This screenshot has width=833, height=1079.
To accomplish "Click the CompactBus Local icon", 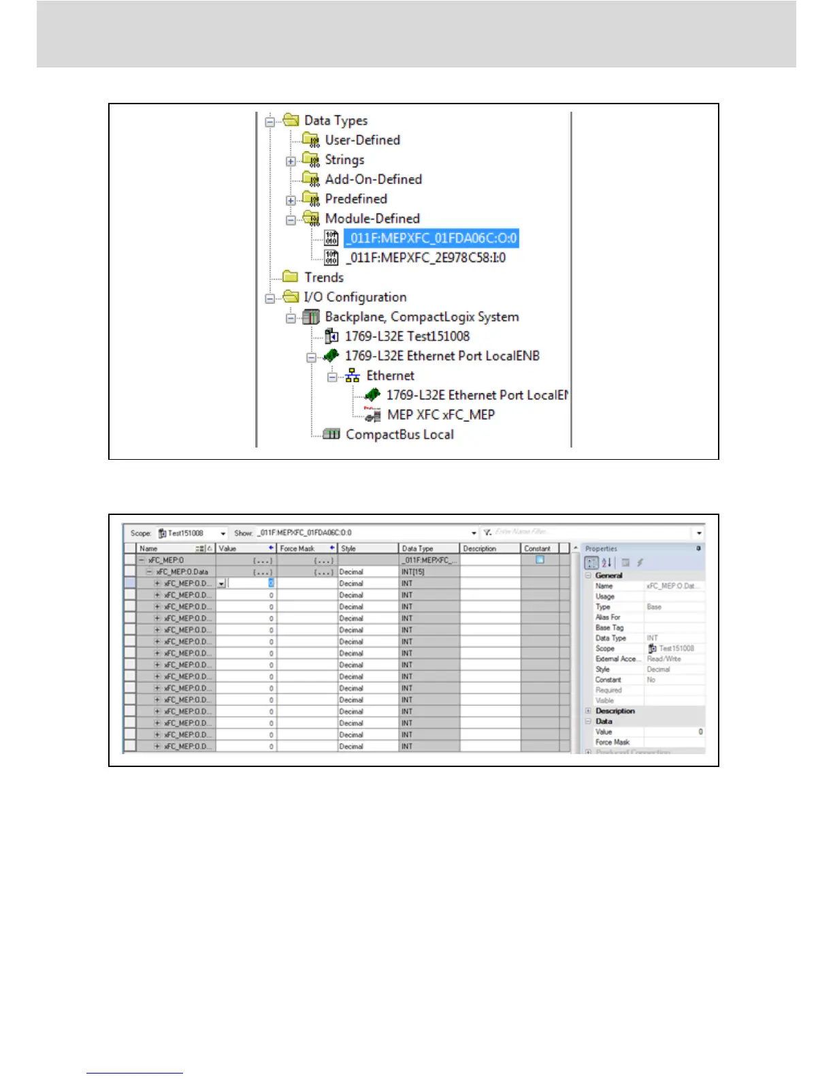I will coord(331,435).
